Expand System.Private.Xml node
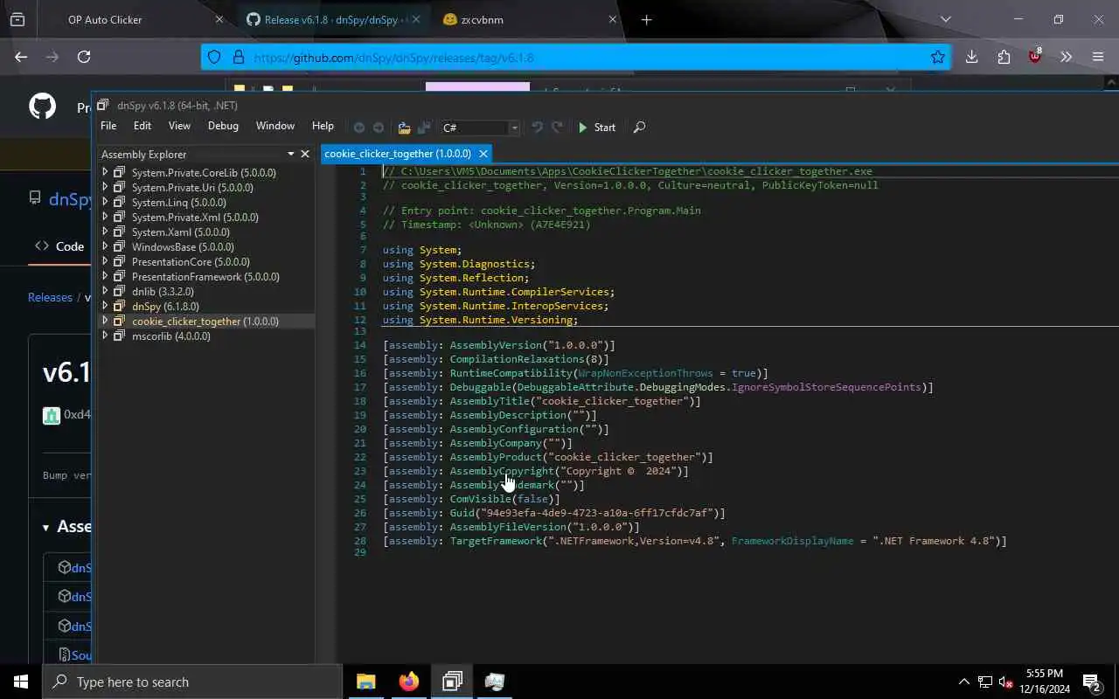This screenshot has width=1119, height=699. coord(105,218)
